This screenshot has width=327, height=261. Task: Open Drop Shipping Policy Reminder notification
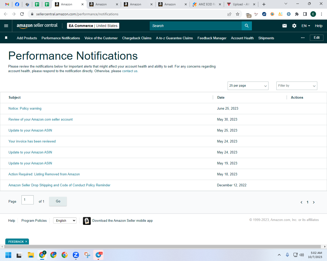pyautogui.click(x=59, y=185)
